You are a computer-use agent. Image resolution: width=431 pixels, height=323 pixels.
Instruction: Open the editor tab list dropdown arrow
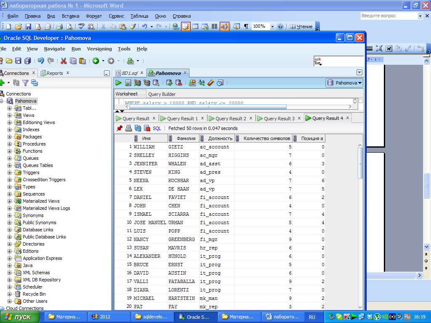359,72
